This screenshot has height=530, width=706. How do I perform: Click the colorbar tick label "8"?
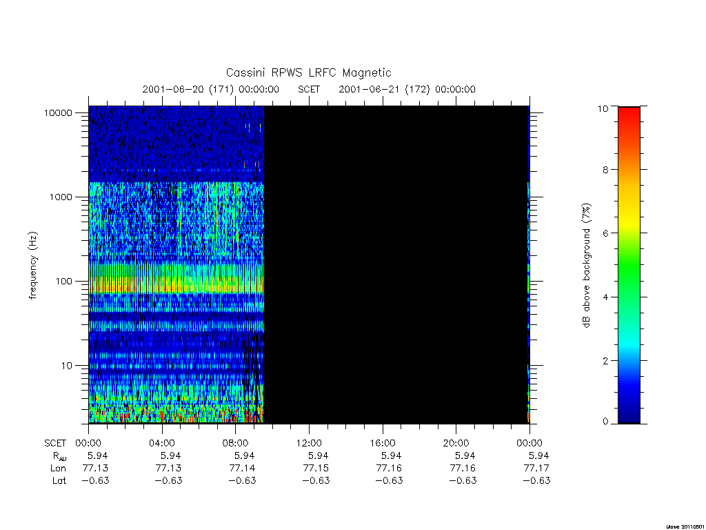605,170
